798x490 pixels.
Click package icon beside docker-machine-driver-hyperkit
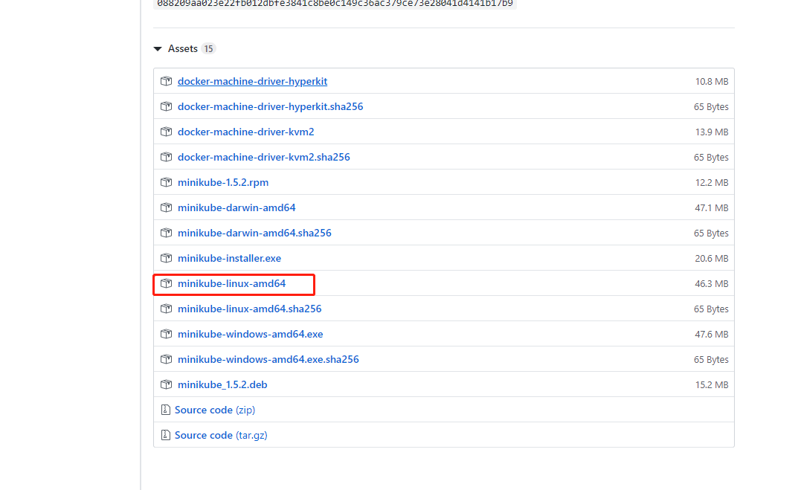click(167, 82)
